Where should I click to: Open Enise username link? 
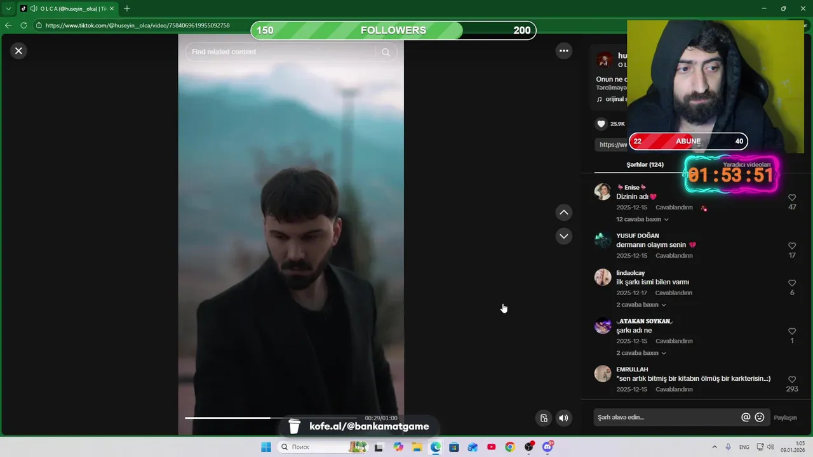pyautogui.click(x=631, y=187)
